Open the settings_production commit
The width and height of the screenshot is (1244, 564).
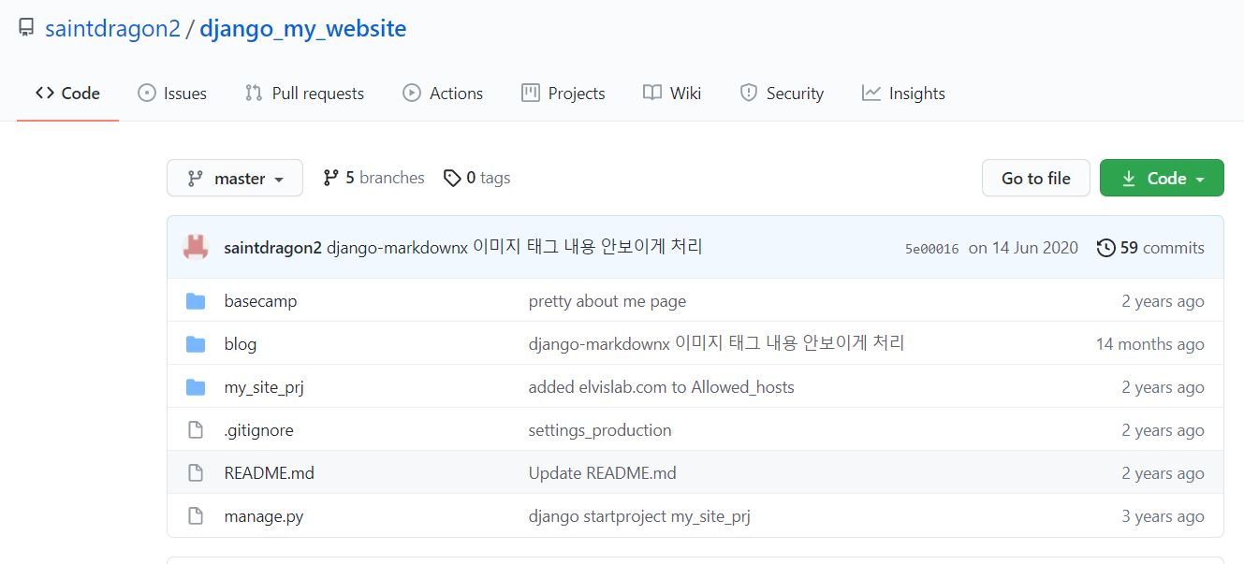(600, 430)
